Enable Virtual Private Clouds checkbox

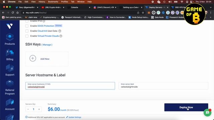tap(27, 36)
